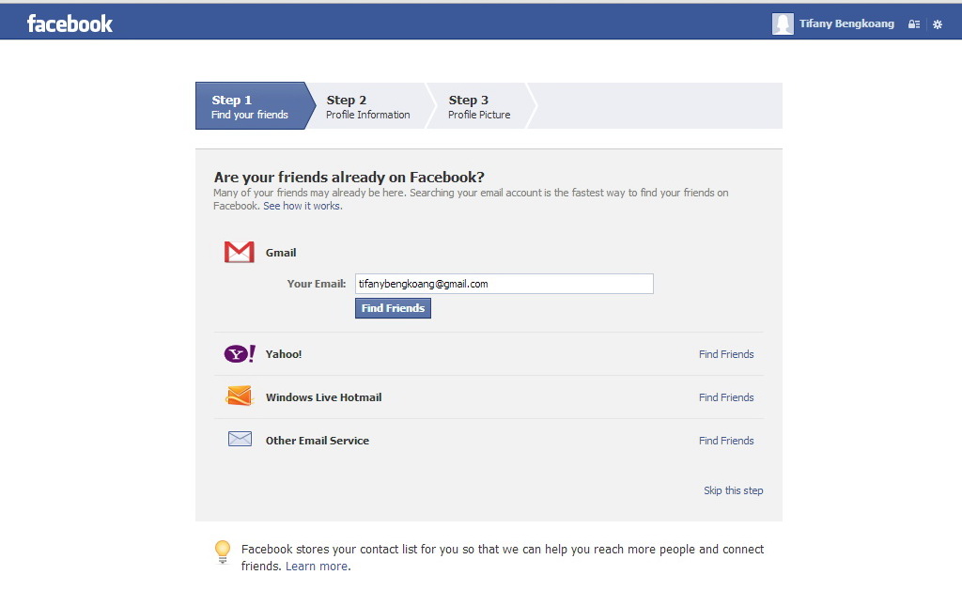
Task: Click the Windows Live Hotmail icon
Action: (240, 396)
